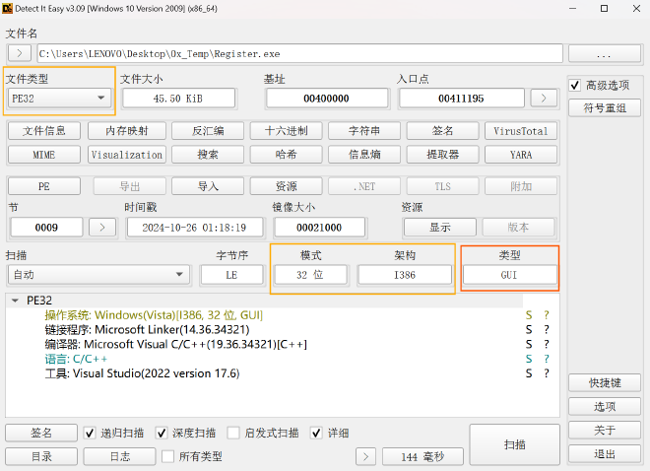Click the arrow button left of 144 毫秒
The height and width of the screenshot is (471, 650).
pyautogui.click(x=365, y=456)
